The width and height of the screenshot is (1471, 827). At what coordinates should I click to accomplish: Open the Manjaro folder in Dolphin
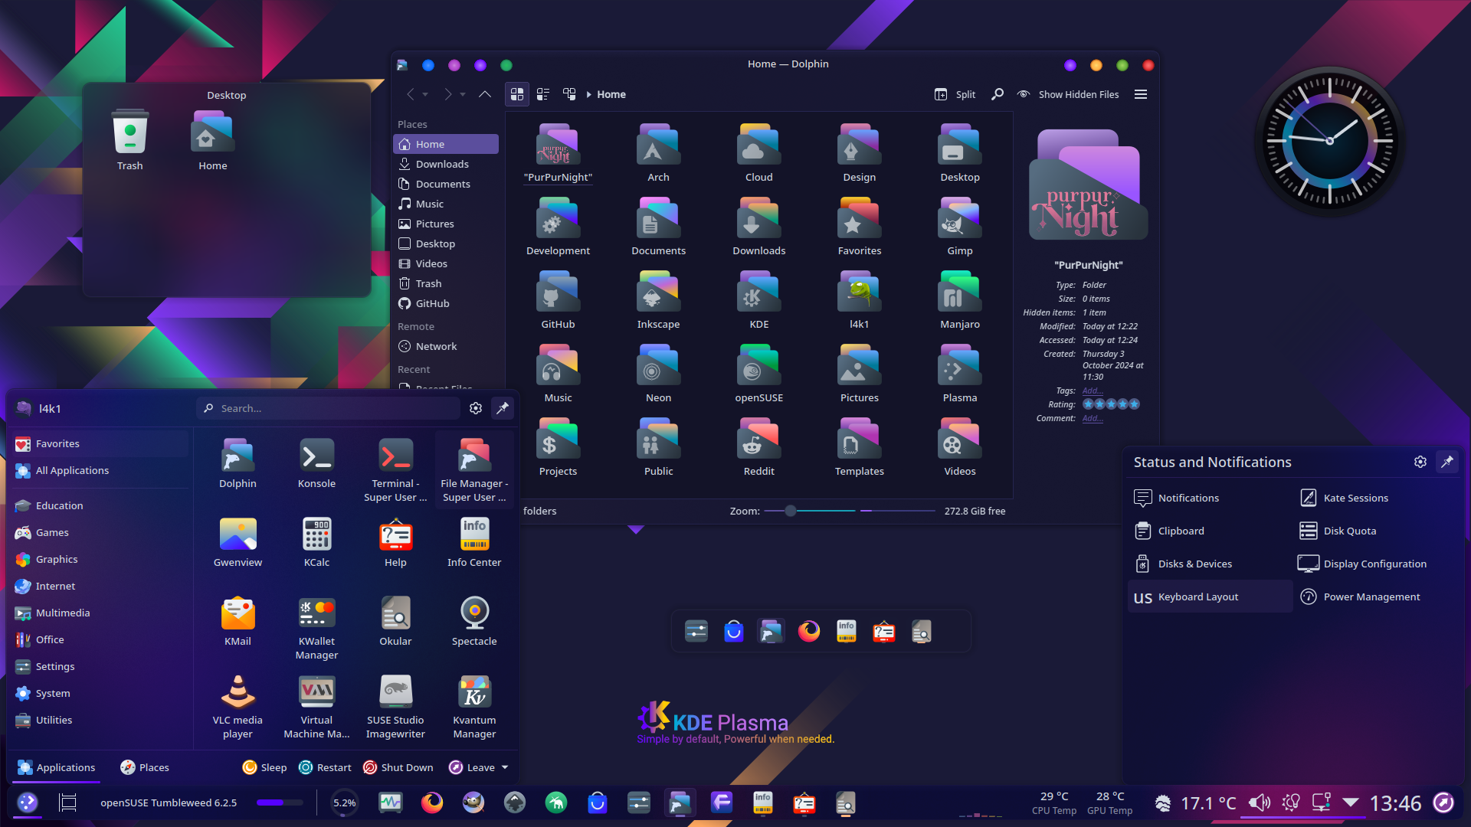coord(960,301)
